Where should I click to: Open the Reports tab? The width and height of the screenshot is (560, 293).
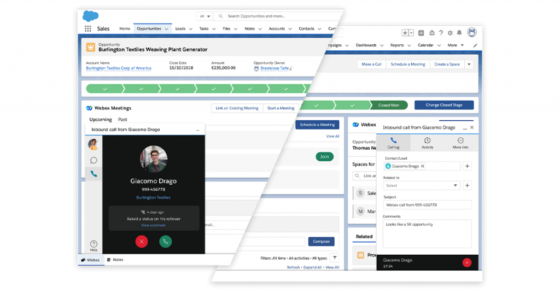click(397, 45)
